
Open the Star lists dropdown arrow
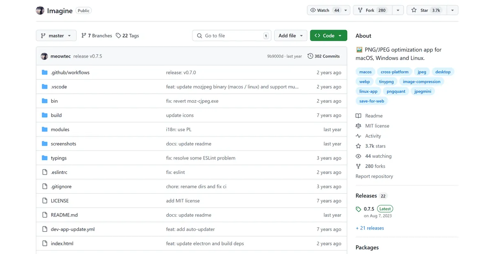[x=452, y=10]
